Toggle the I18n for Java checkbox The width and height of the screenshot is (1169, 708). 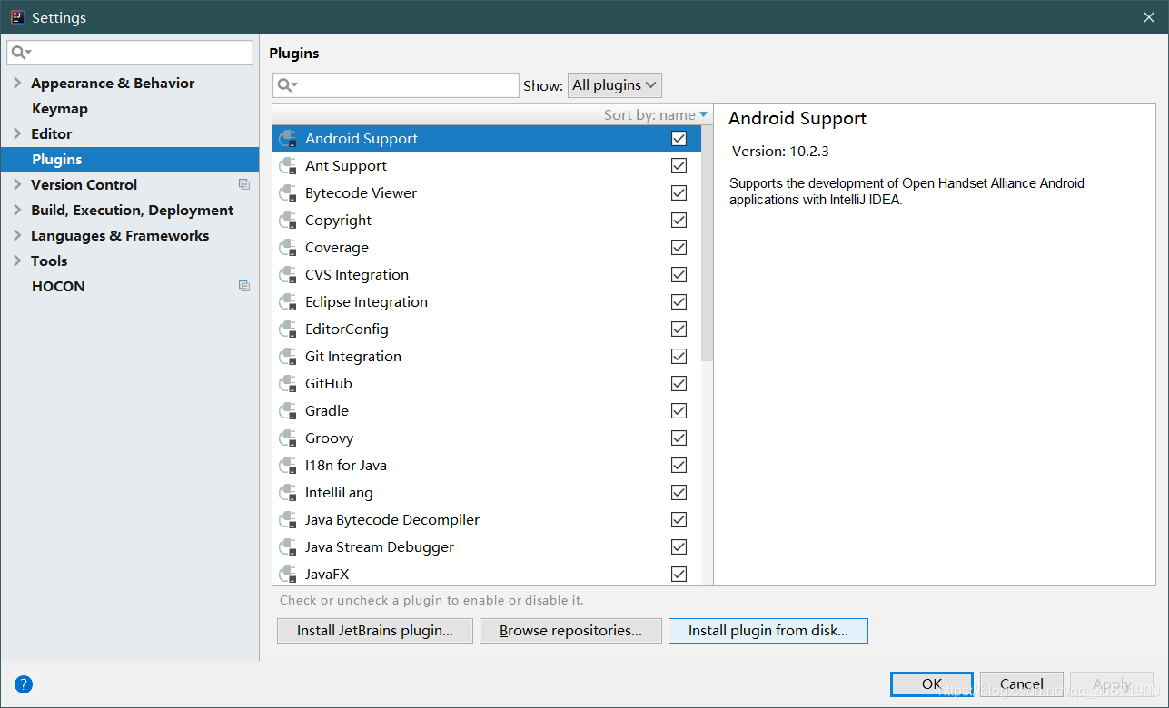(679, 466)
